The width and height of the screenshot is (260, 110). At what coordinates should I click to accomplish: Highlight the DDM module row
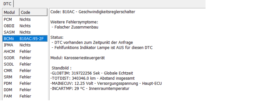[25, 90]
